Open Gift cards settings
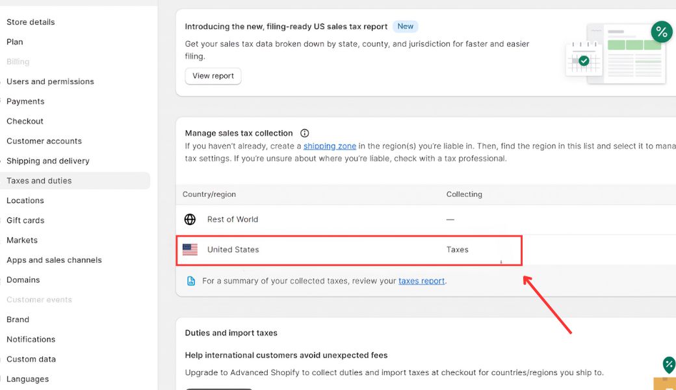 pyautogui.click(x=25, y=220)
